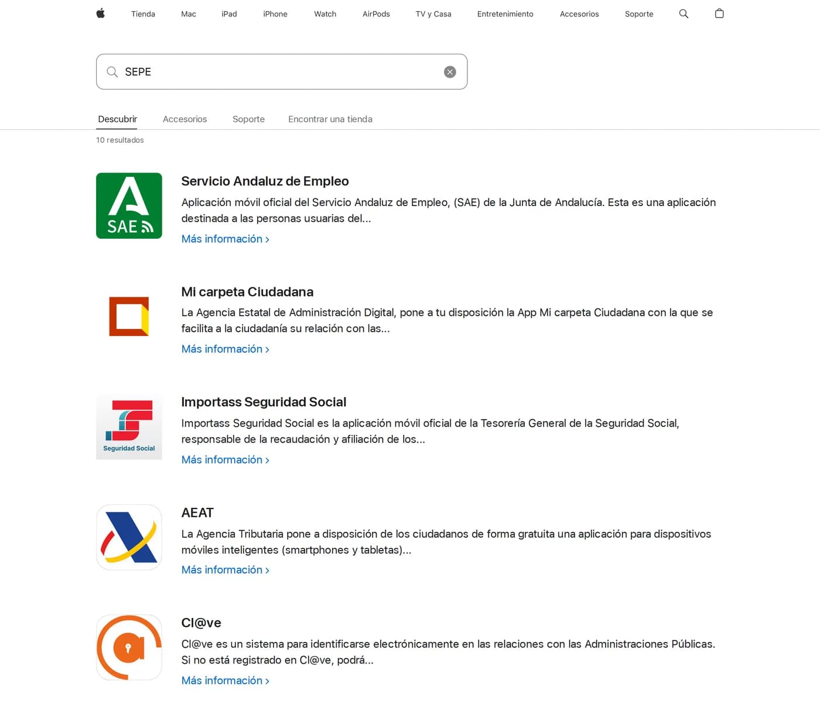Click the '10 resultados' count text

120,140
